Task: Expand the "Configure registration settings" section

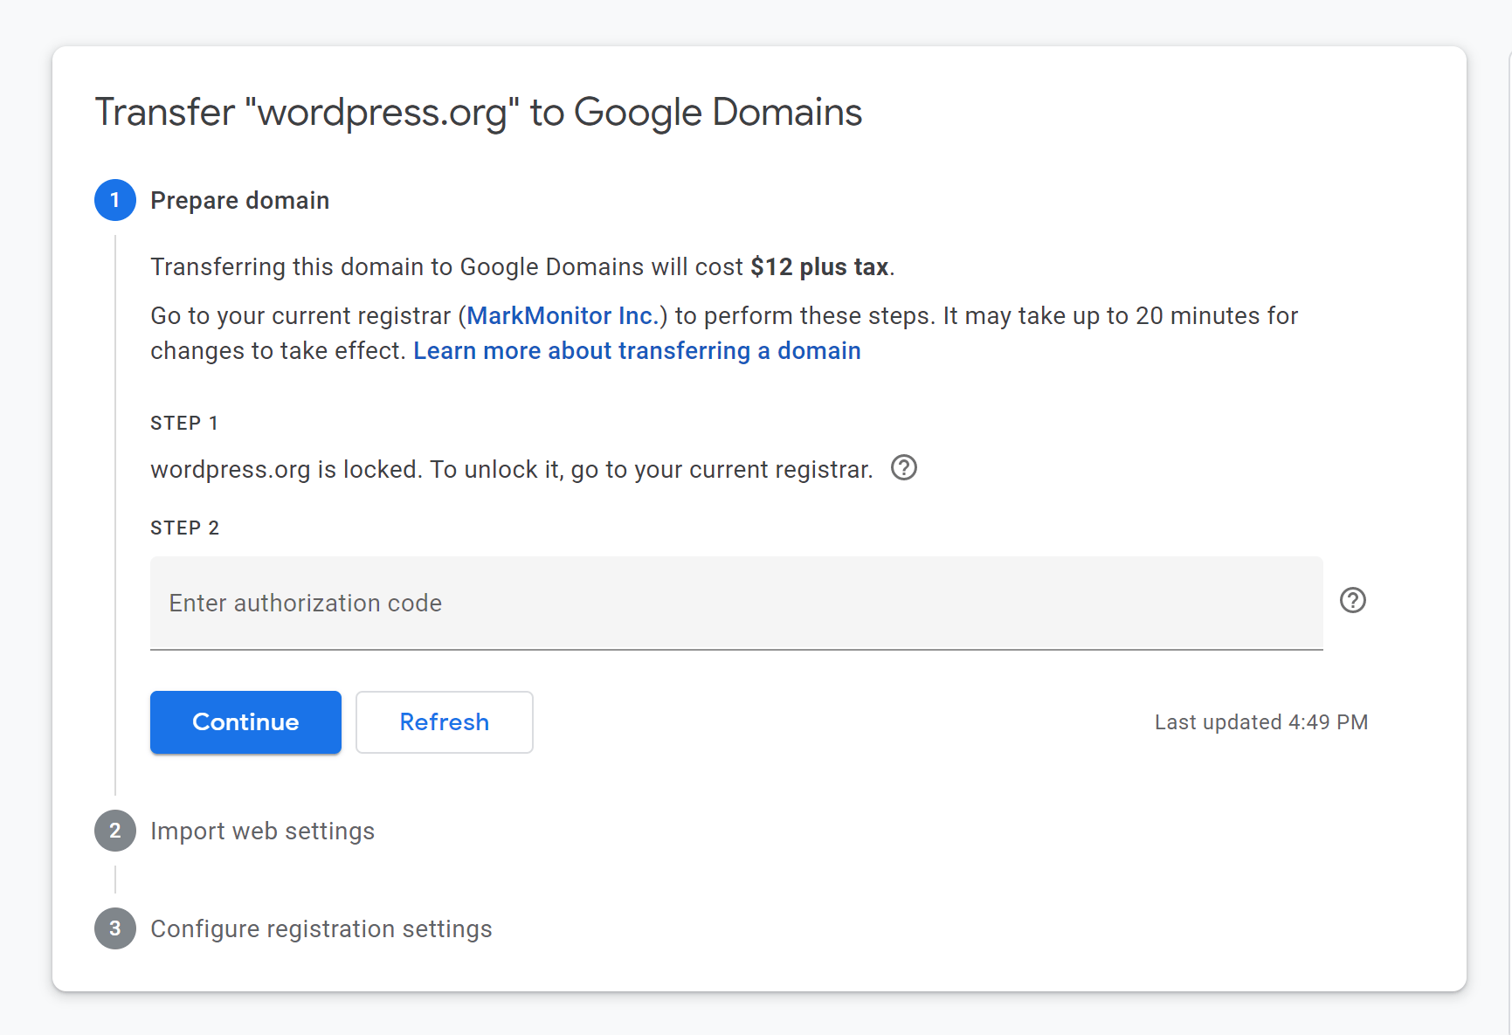Action: 321,928
